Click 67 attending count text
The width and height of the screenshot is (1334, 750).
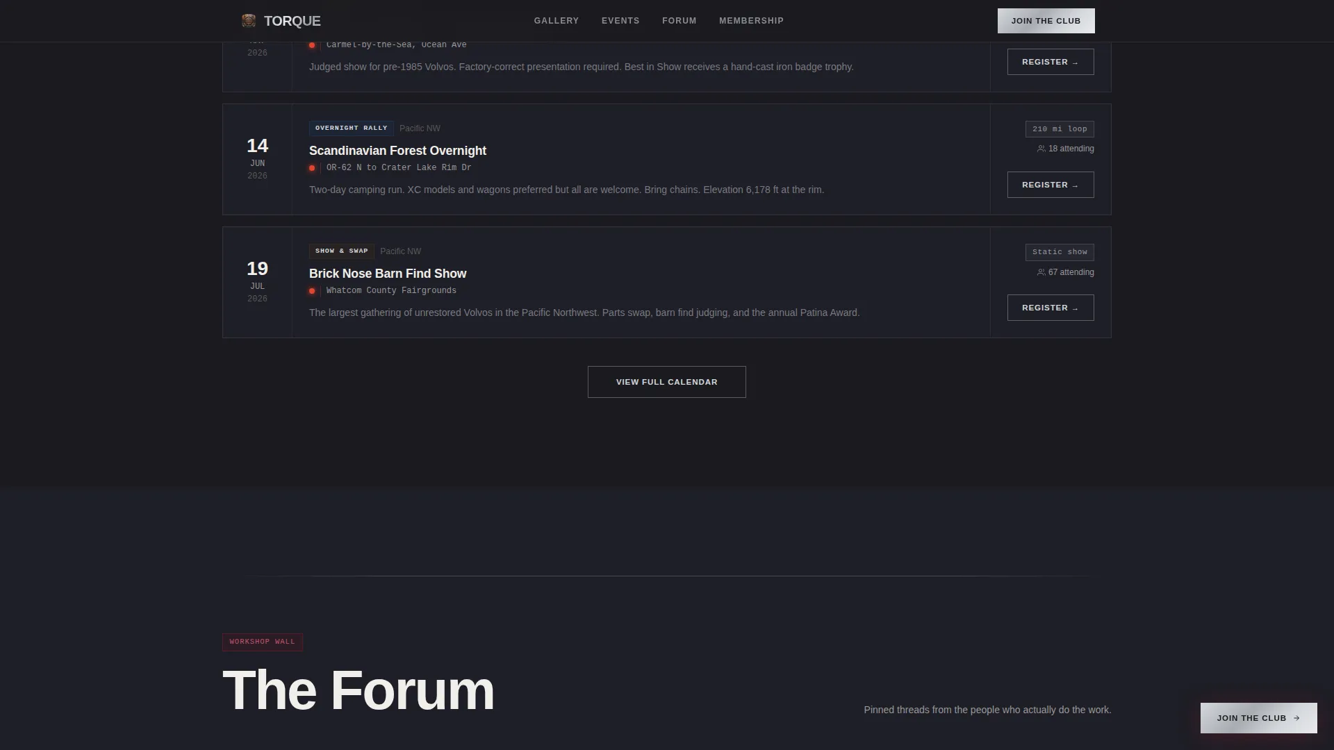point(1071,272)
